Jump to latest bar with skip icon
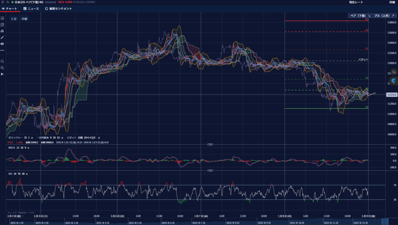398x225 pixels. pyautogui.click(x=2, y=74)
